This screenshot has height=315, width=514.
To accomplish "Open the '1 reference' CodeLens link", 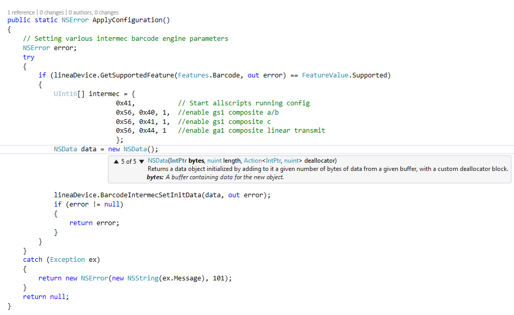I will (21, 12).
